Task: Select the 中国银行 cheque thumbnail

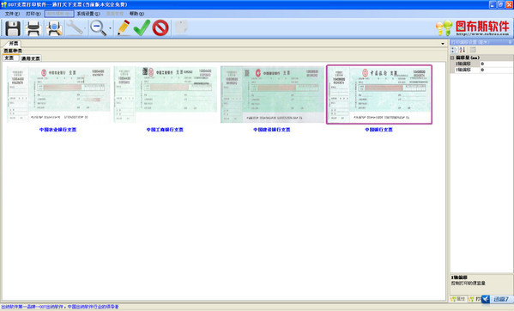Action: click(x=379, y=95)
